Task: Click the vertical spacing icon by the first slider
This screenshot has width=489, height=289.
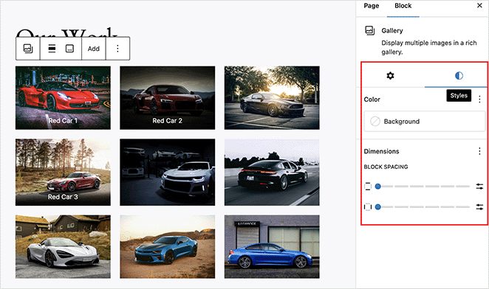Action: tap(368, 187)
